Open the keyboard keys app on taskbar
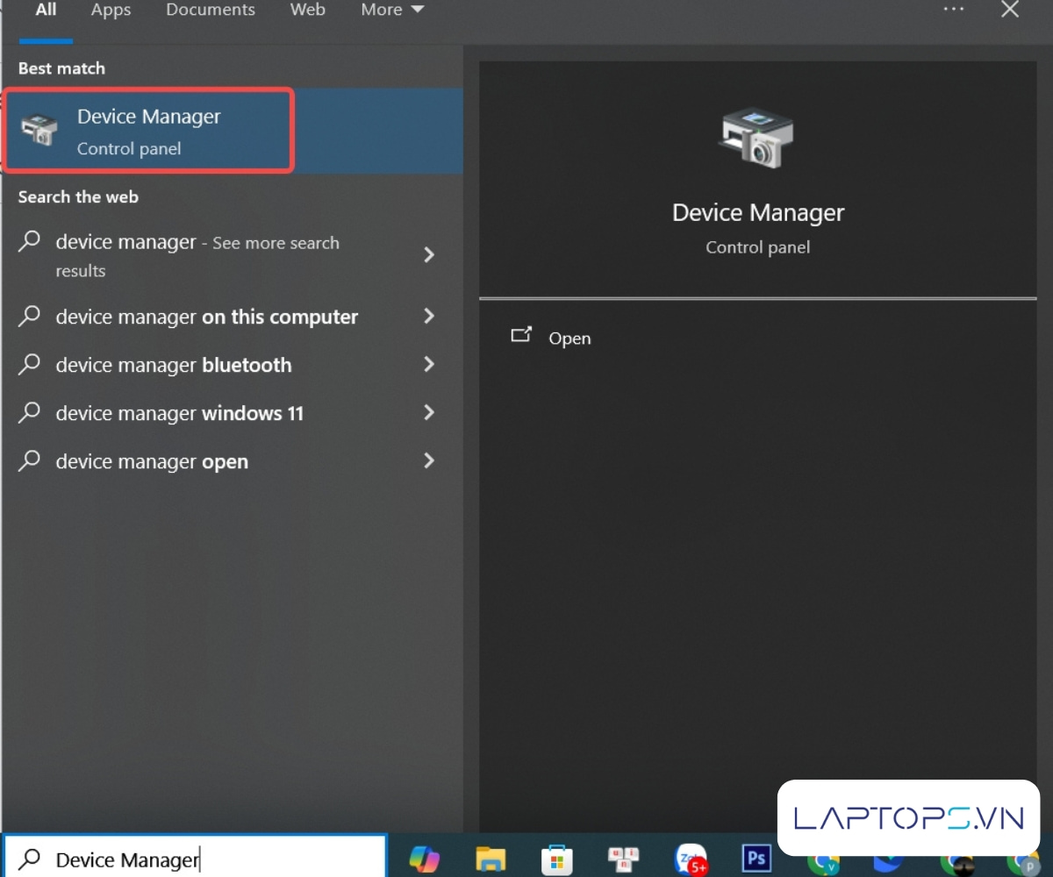The width and height of the screenshot is (1053, 877). pyautogui.click(x=623, y=859)
